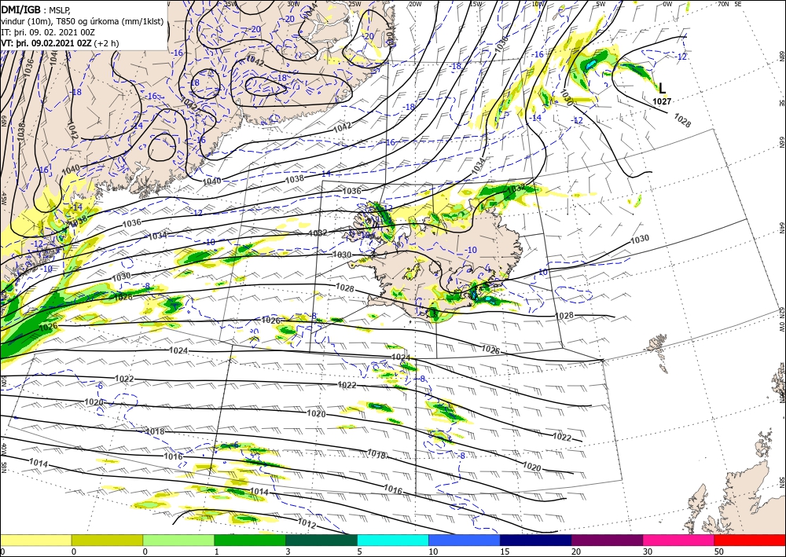Image resolution: width=786 pixels, height=557 pixels.
Task: Pick the bright blue legend swatch
Action: point(465,540)
